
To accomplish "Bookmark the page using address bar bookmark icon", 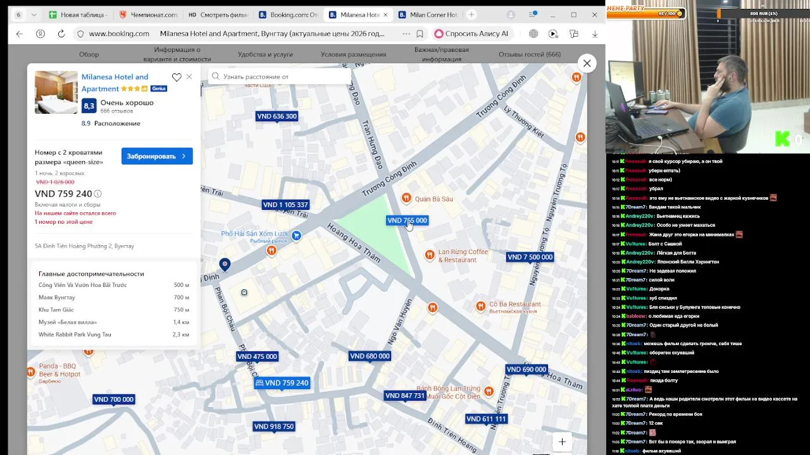I will click(x=420, y=33).
